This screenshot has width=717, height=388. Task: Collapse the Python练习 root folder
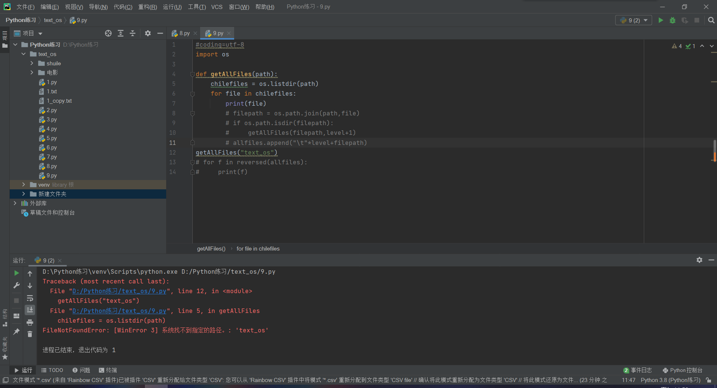tap(15, 44)
